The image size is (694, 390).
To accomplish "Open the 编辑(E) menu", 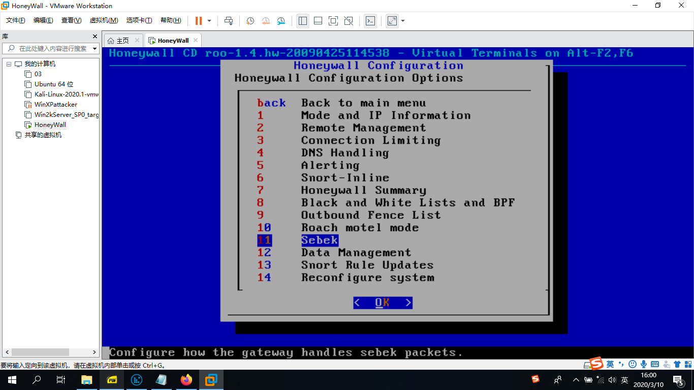I will click(x=43, y=20).
